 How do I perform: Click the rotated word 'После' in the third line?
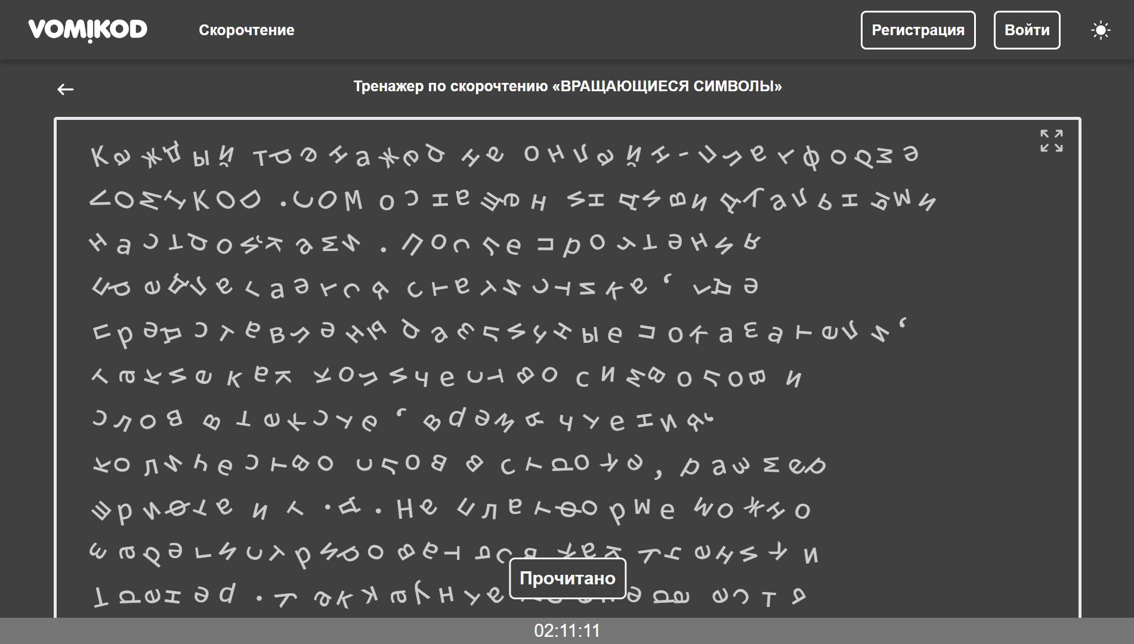(462, 243)
